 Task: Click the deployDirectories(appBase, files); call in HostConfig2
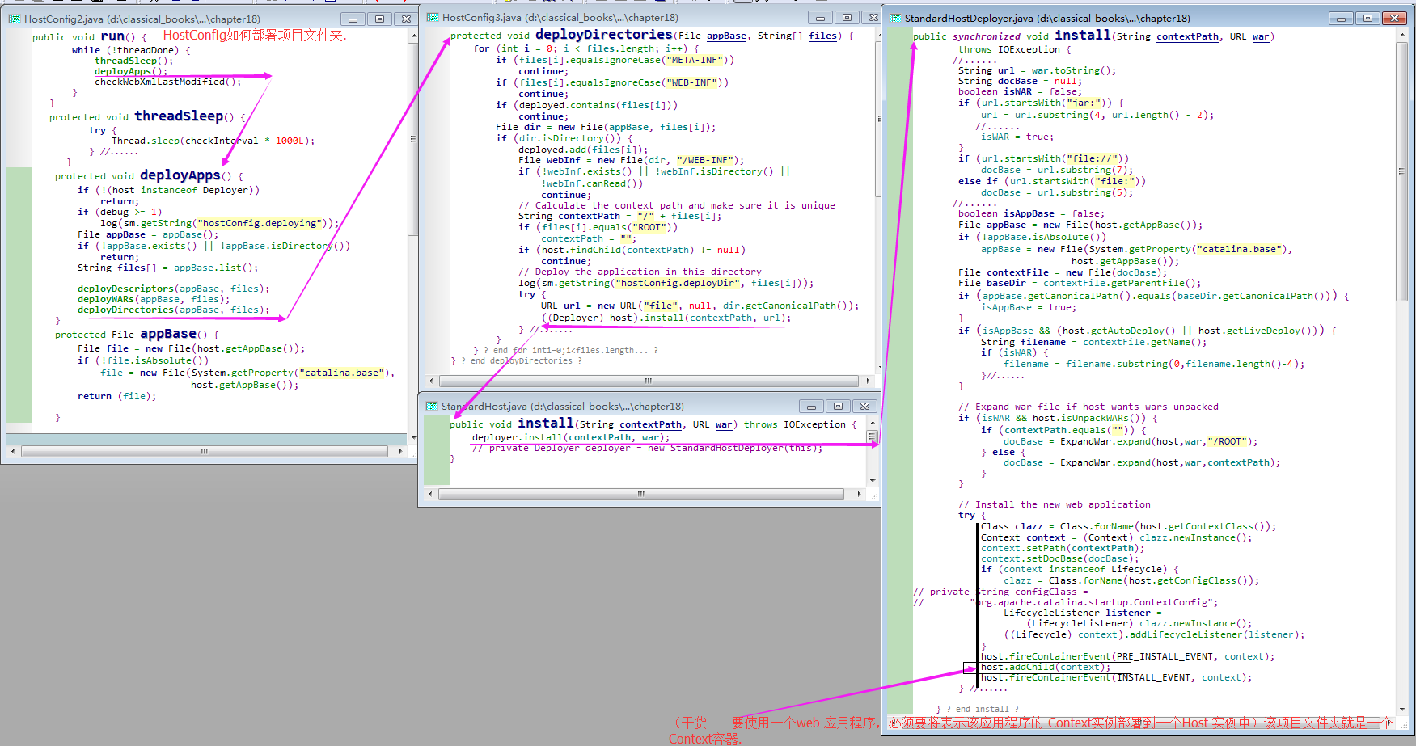[174, 310]
